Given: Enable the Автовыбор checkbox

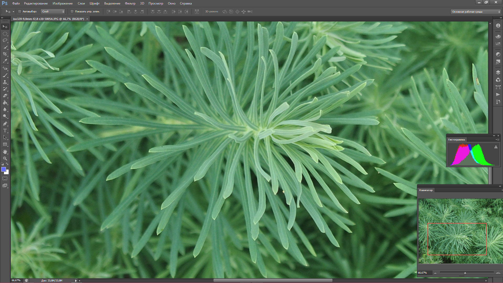Looking at the screenshot, I should pos(20,12).
